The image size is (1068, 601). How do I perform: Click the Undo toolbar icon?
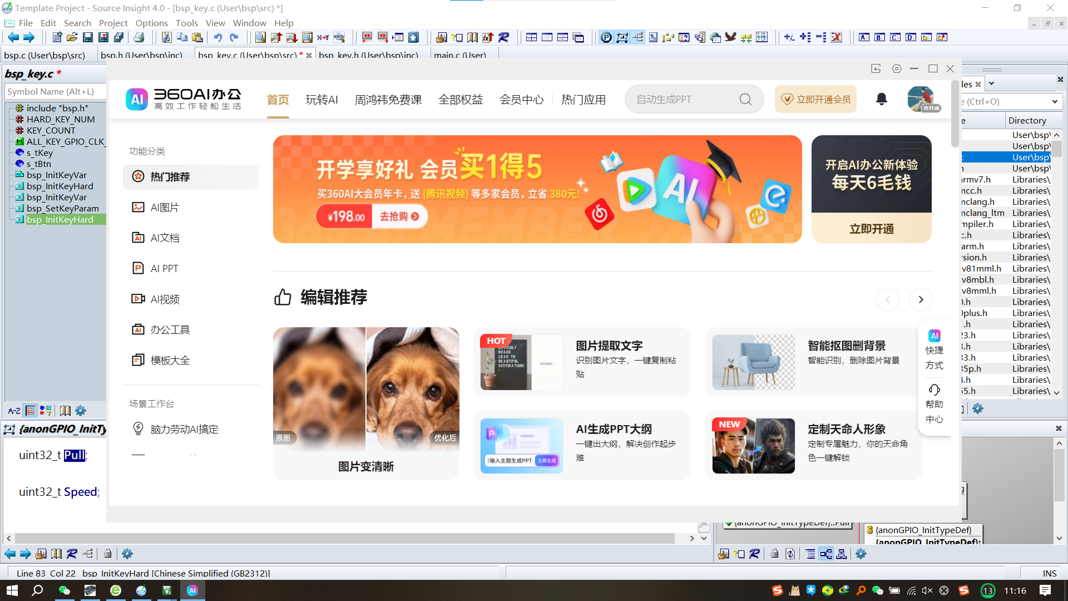(x=218, y=37)
